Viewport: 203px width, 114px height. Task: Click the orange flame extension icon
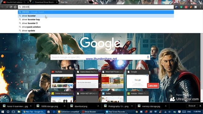point(191,7)
